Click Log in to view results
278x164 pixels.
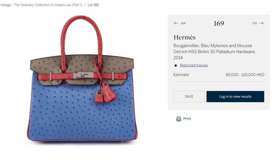coord(235,97)
